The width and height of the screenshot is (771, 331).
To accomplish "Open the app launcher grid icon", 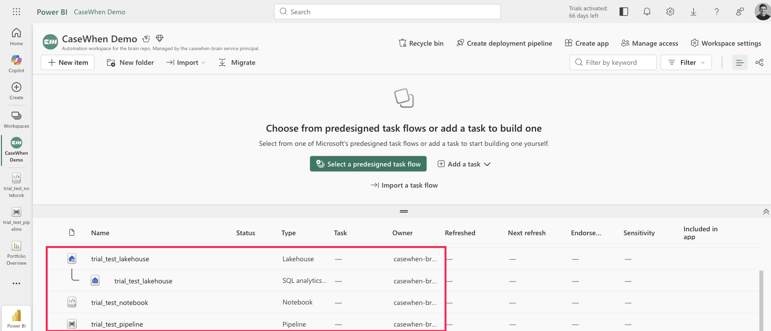I will pyautogui.click(x=16, y=12).
